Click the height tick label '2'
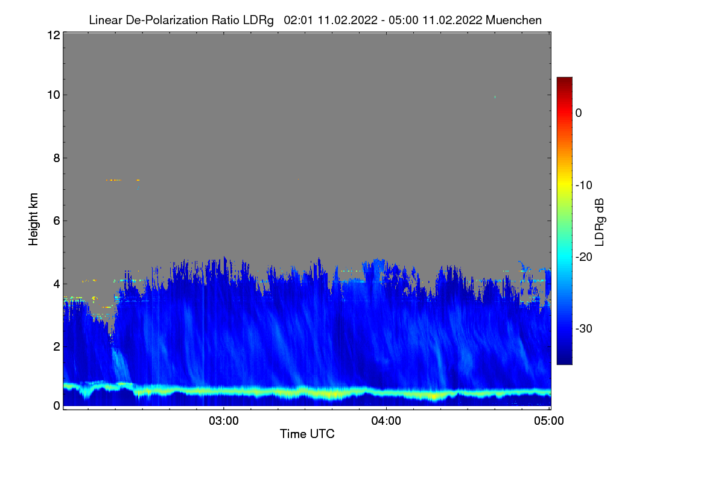 (56, 346)
